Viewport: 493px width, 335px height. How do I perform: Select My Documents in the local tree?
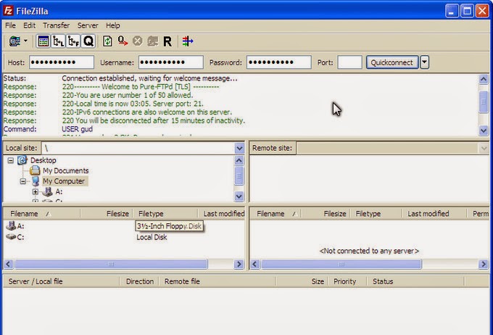(66, 171)
